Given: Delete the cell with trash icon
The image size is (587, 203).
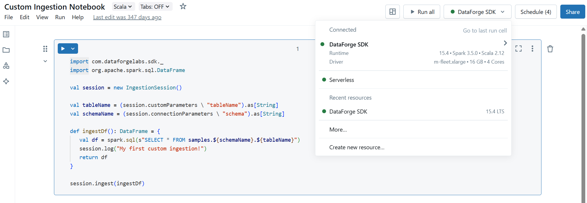Looking at the screenshot, I should [x=550, y=49].
